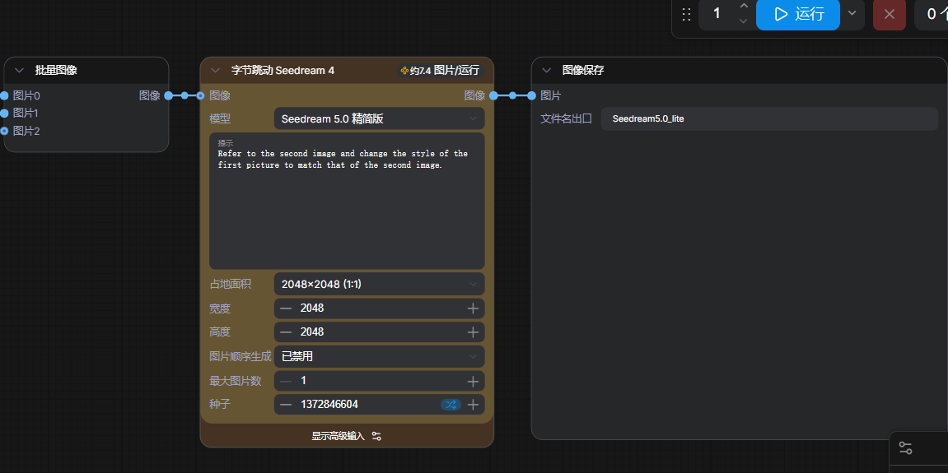The height and width of the screenshot is (473, 948).
Task: Click the link midpoint dot between Seedream and 图像保存
Action: click(512, 95)
